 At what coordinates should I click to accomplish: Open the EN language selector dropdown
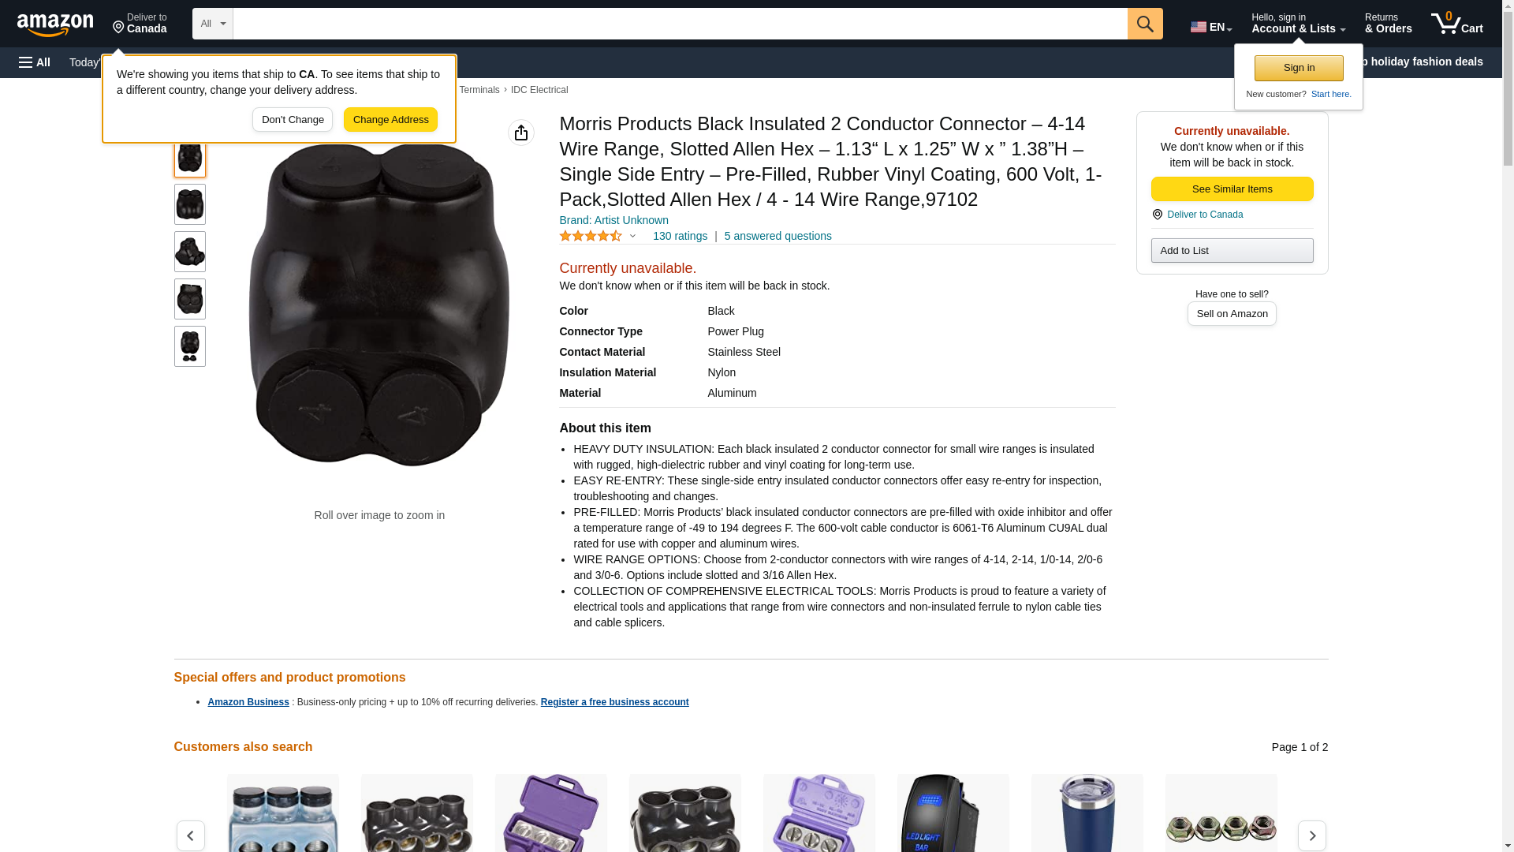(1211, 27)
